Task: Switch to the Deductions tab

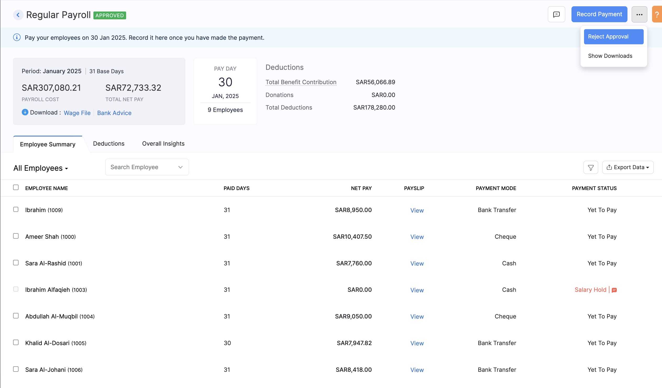Action: [x=109, y=144]
